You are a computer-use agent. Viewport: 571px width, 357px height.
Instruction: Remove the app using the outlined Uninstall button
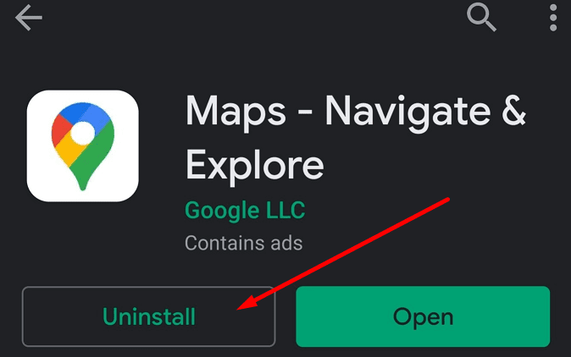coord(148,316)
